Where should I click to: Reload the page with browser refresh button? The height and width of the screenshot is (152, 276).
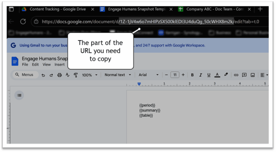pos(23,22)
